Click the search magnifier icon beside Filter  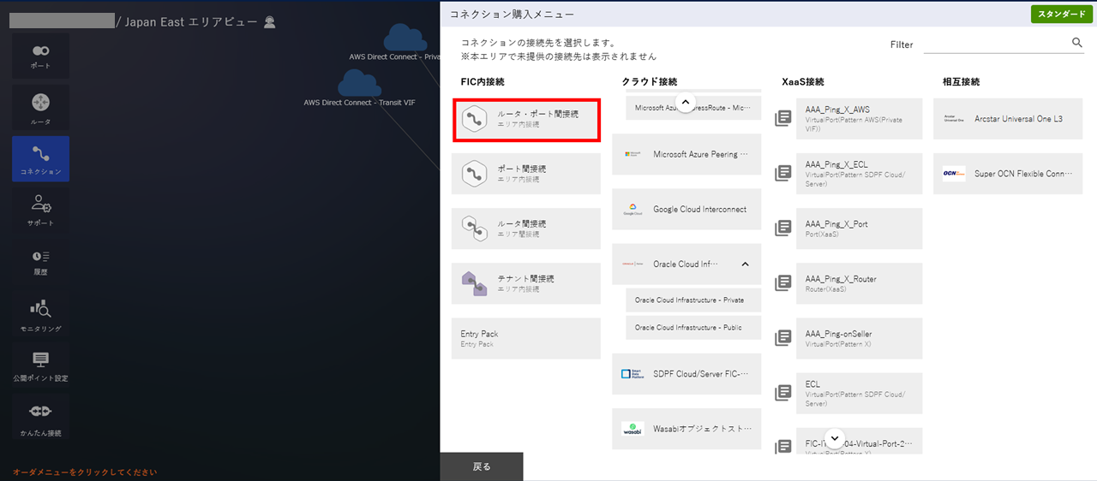coord(1077,42)
